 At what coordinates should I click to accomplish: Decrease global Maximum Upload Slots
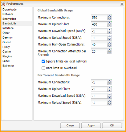[x=109, y=26]
